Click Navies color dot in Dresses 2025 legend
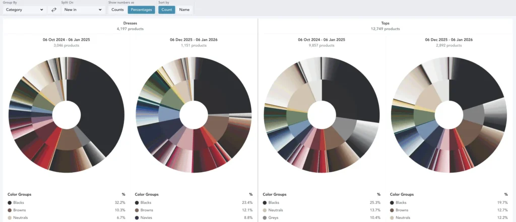This screenshot has height=222, width=516. click(x=137, y=217)
